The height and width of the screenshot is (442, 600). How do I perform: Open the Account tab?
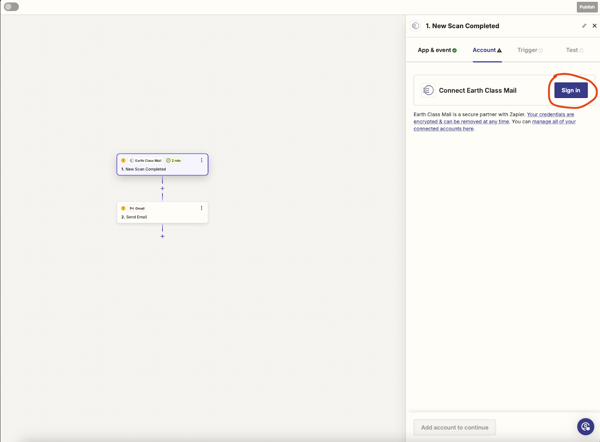tap(487, 50)
